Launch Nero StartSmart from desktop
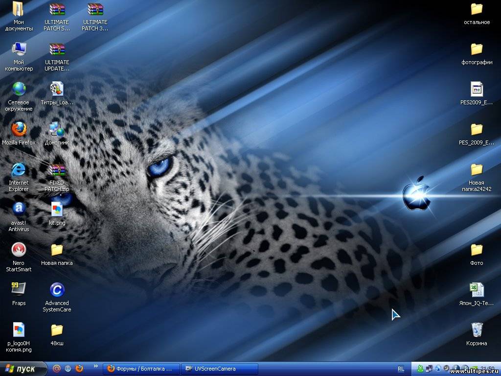 [x=19, y=250]
